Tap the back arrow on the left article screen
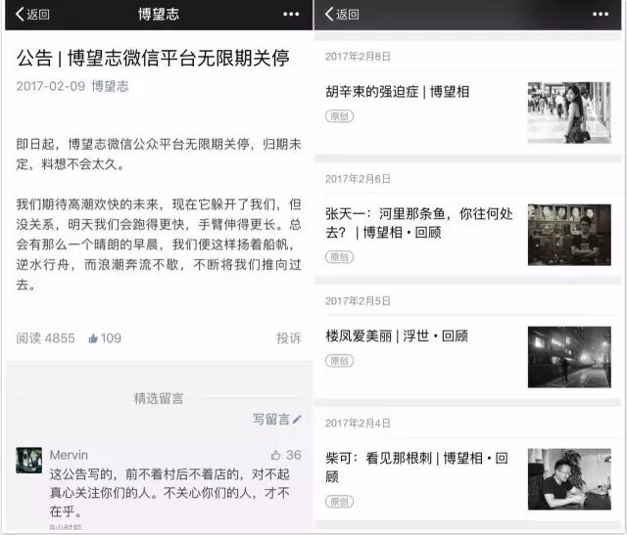This screenshot has height=535, width=627. 31,15
